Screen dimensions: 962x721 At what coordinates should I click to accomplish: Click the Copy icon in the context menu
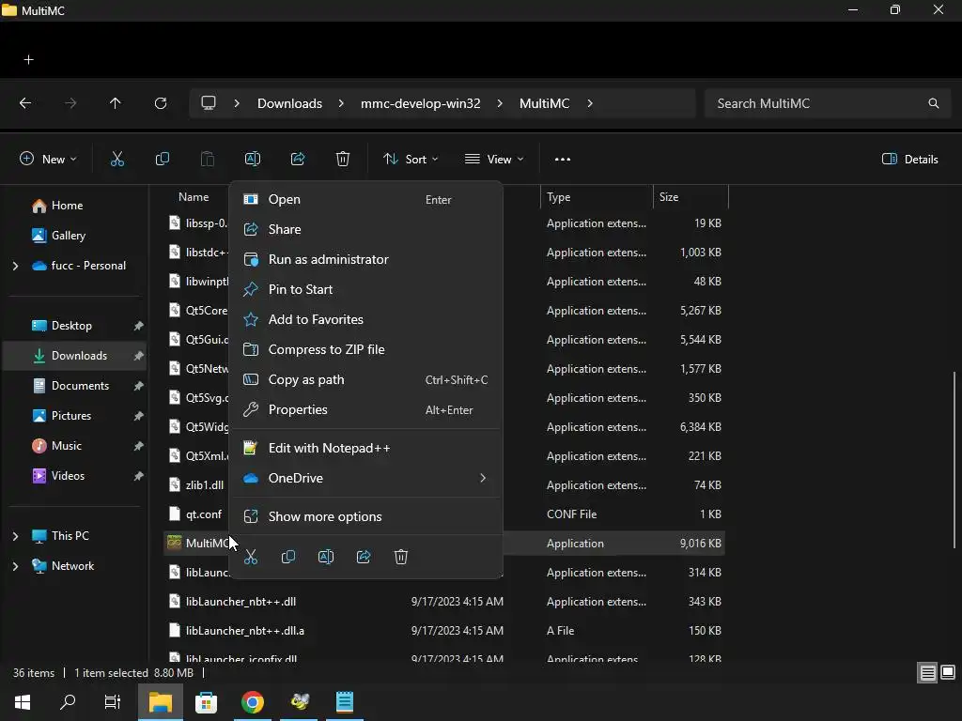[288, 557]
